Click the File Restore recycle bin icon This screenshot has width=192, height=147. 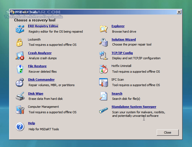click(20, 69)
